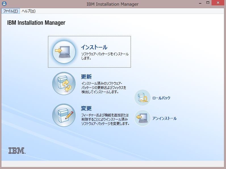
Task: Select the 変更 heading link
Action: (86, 108)
